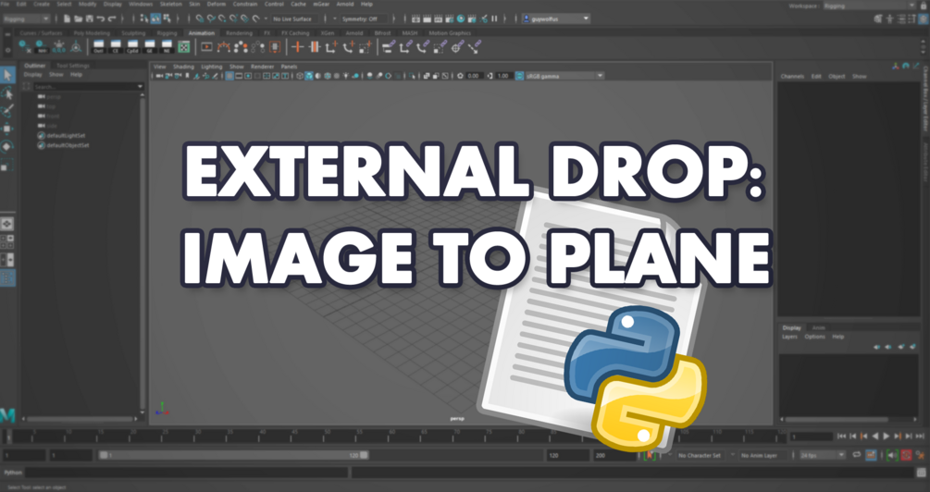Click the Save Scene icon
The height and width of the screenshot is (492, 930).
click(x=90, y=19)
